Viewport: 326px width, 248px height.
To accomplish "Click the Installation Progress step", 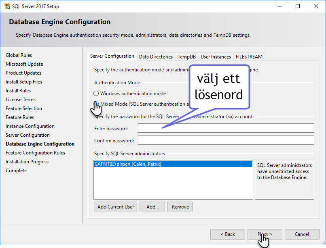I will point(27,162).
